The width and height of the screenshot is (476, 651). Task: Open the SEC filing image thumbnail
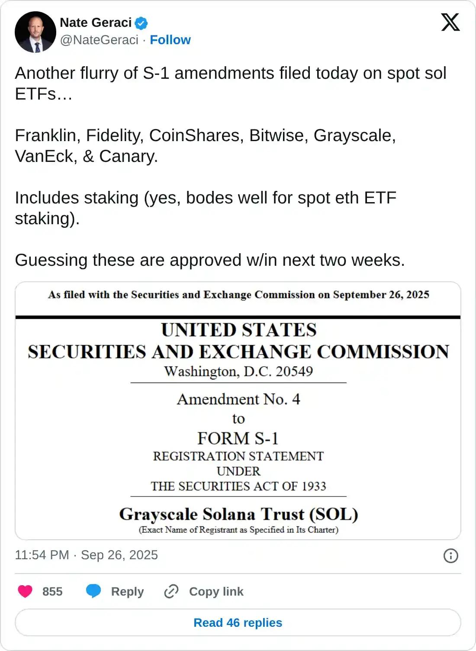[x=238, y=411]
